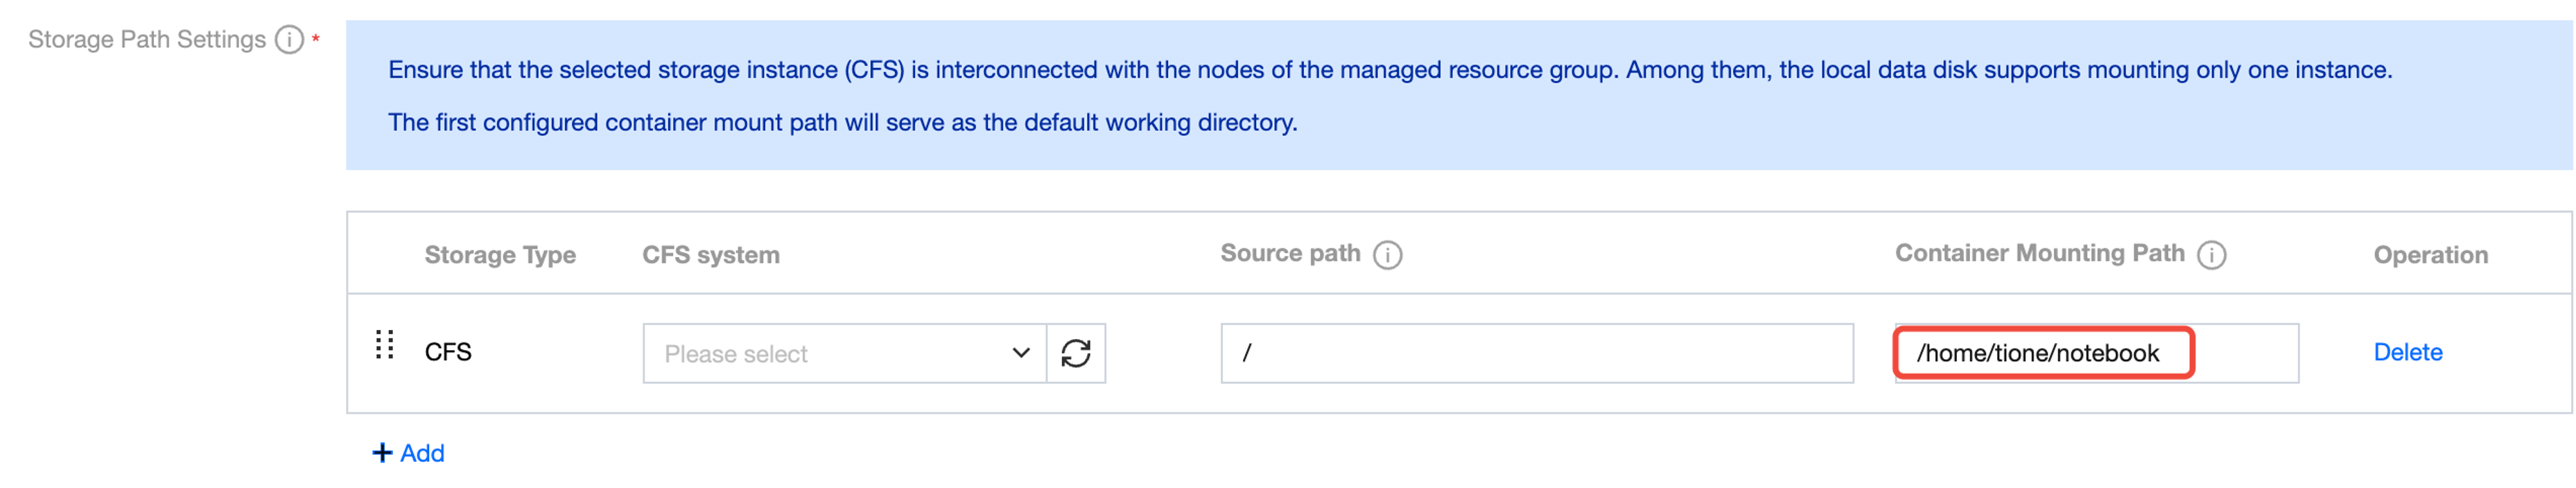Click the Add link below the table
Image resolution: width=2576 pixels, height=488 pixels.
pyautogui.click(x=422, y=453)
